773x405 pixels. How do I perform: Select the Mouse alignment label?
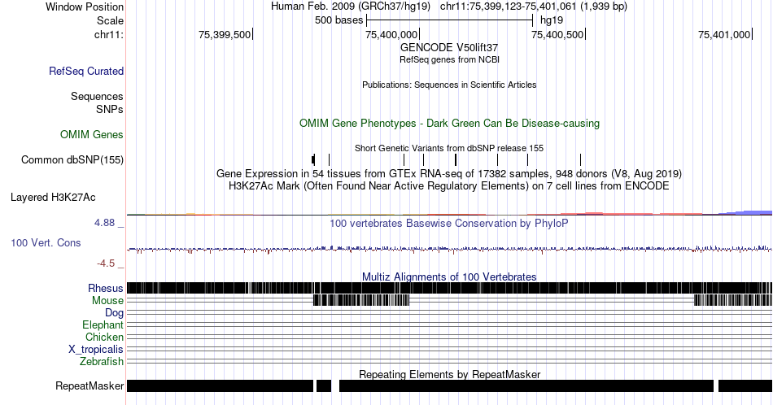107,301
